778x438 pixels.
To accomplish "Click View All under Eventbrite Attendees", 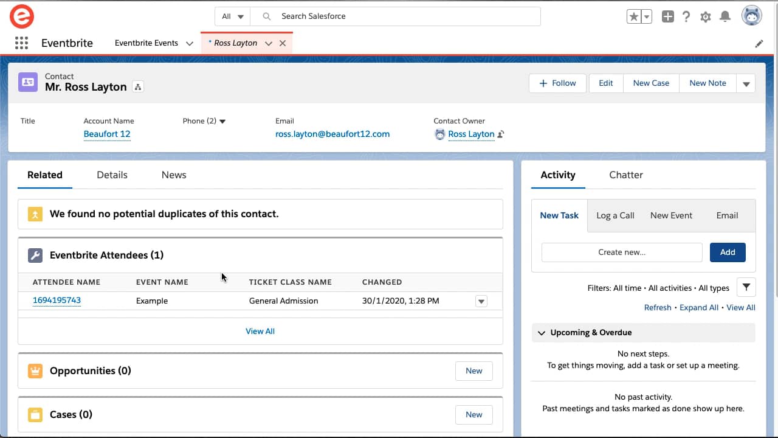I will point(260,332).
